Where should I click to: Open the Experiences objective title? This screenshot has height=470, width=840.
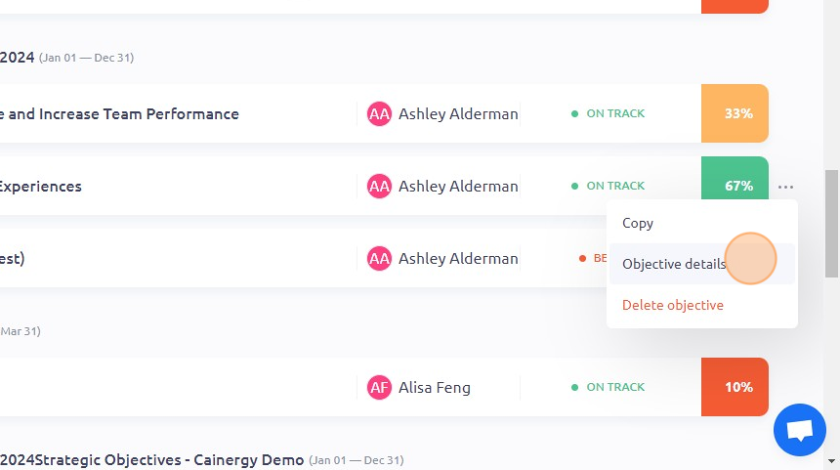[x=41, y=187]
